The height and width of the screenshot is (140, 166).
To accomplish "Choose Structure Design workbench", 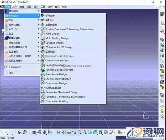I will [73, 43].
